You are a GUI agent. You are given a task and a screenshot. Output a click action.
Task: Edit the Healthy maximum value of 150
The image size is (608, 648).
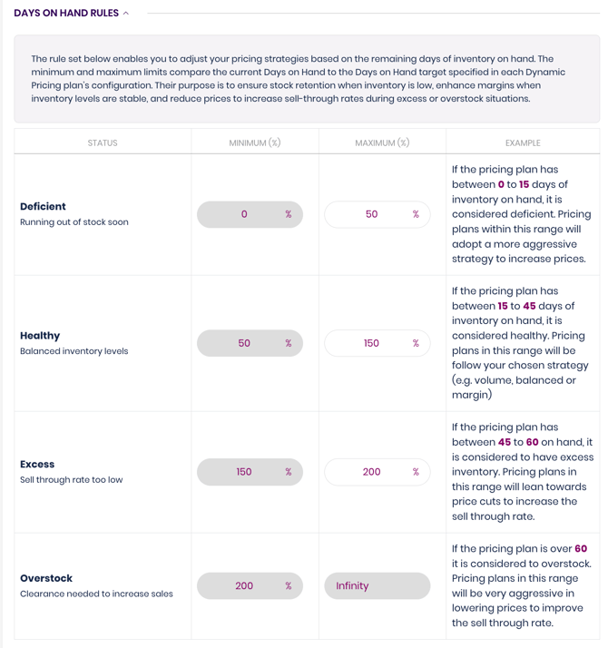[370, 343]
